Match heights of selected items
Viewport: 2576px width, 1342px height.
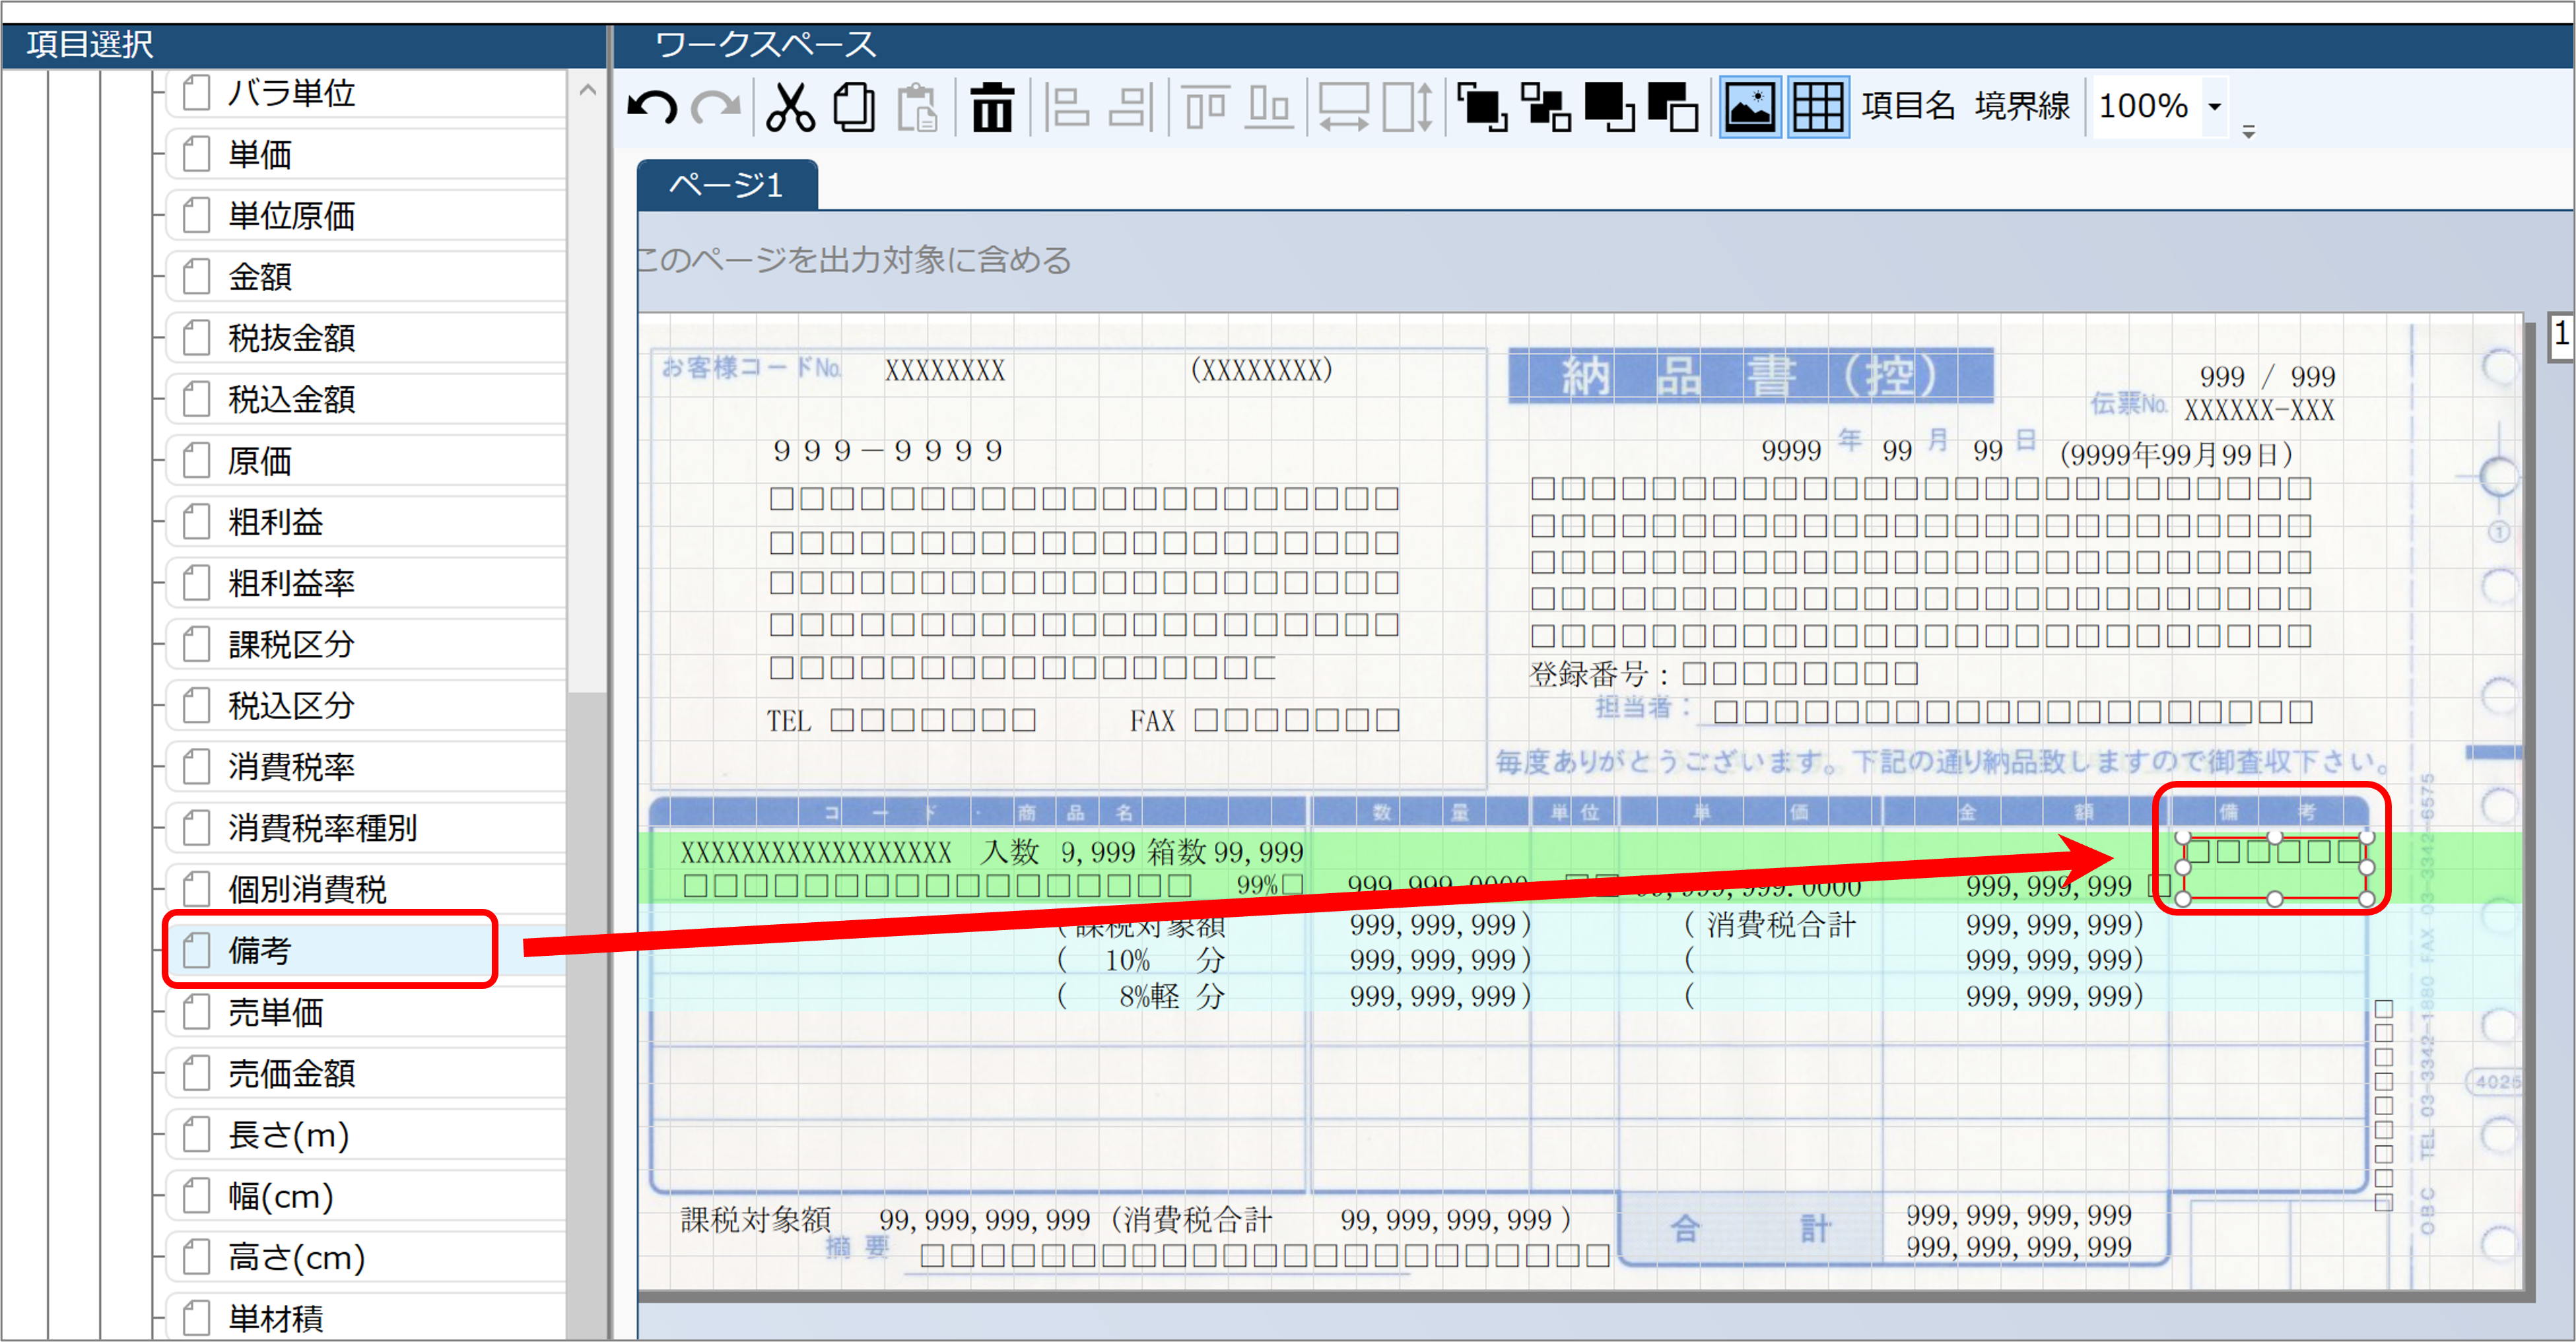1408,106
